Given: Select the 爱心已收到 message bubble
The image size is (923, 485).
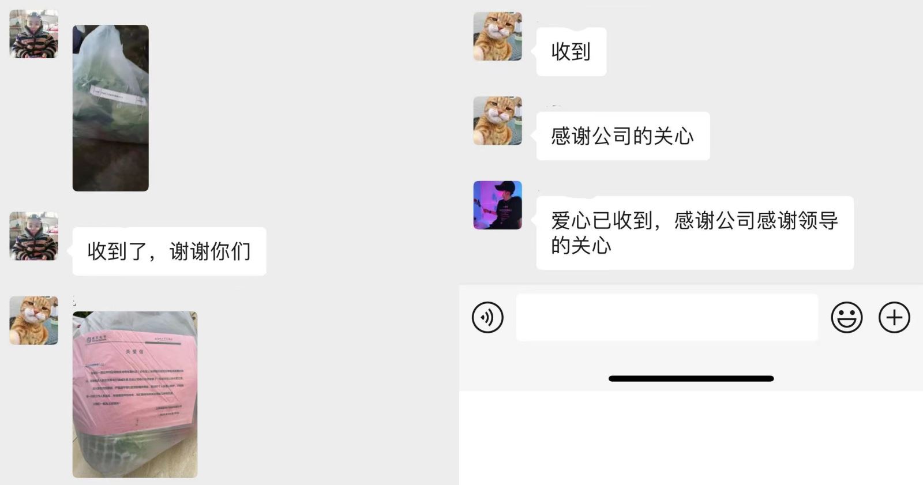Looking at the screenshot, I should [x=695, y=233].
